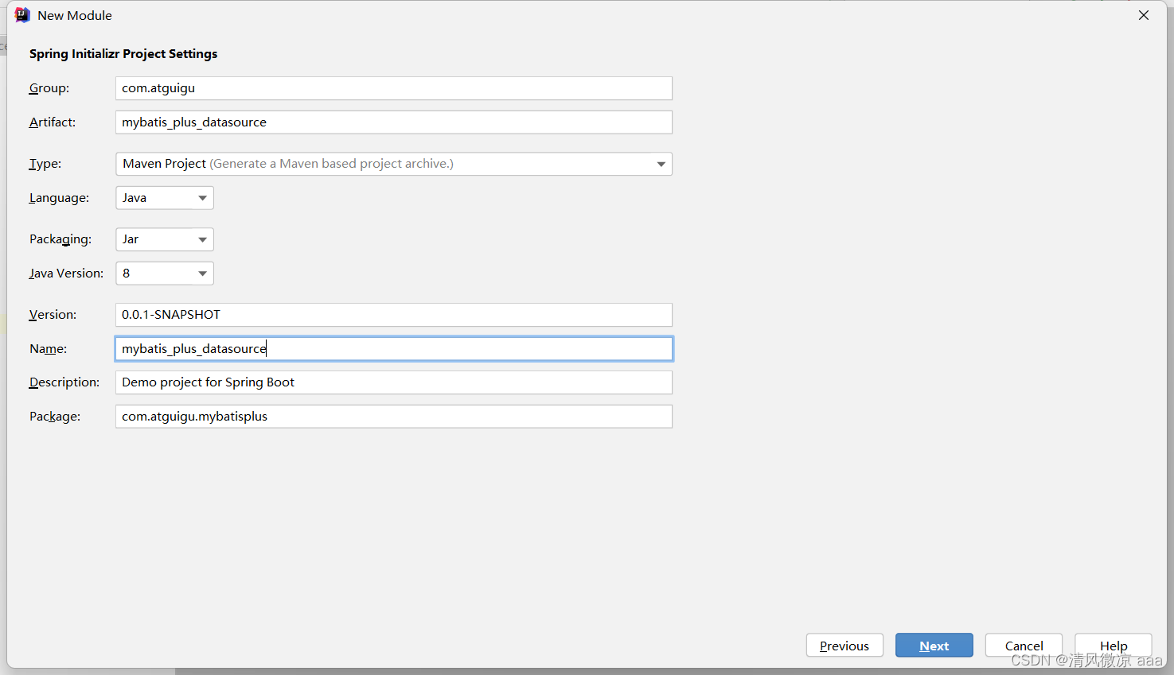
Task: Click the Type: label
Action: point(45,164)
